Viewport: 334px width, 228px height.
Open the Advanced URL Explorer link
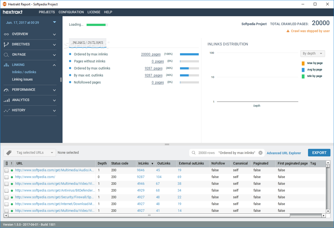point(284,153)
